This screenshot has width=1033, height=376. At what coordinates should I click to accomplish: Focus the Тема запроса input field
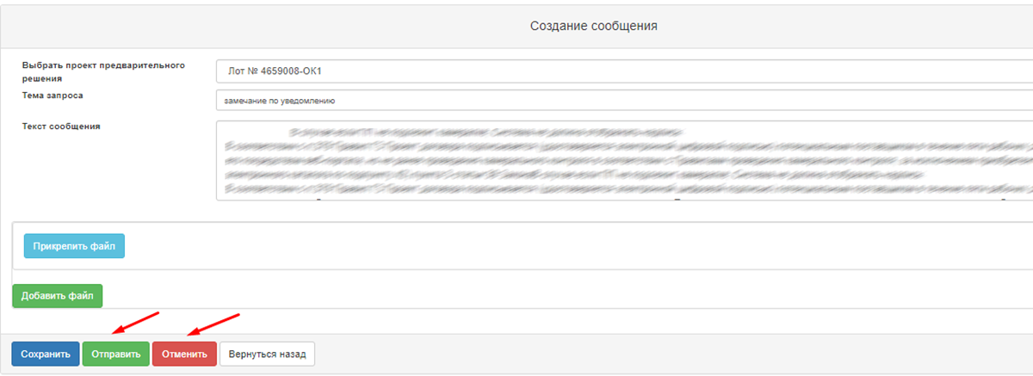tap(623, 100)
